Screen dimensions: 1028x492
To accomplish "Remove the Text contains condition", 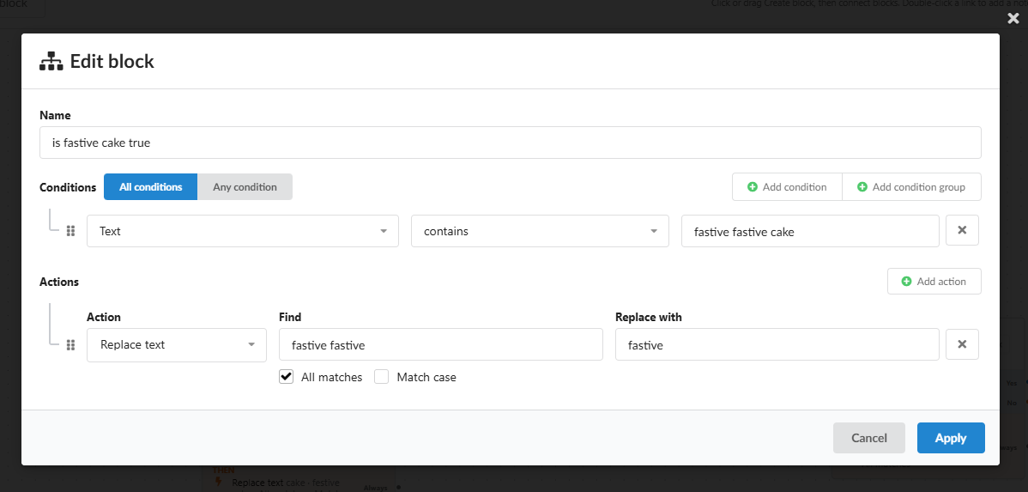I will [963, 230].
